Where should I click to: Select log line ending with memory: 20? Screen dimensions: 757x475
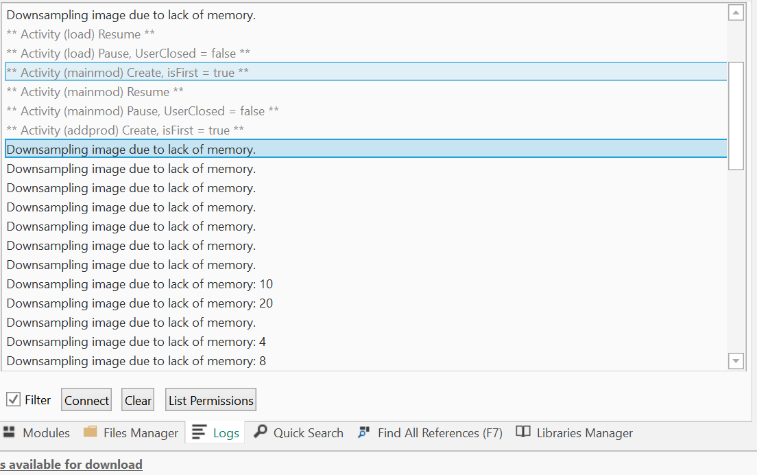tap(140, 303)
